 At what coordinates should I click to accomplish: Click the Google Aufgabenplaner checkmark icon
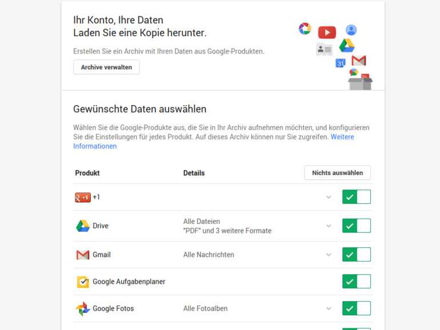point(83,282)
